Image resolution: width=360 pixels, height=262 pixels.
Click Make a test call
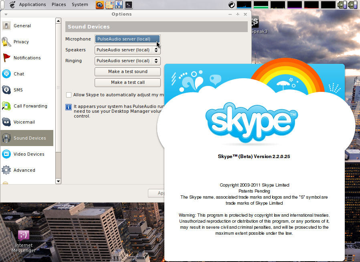[x=127, y=83]
